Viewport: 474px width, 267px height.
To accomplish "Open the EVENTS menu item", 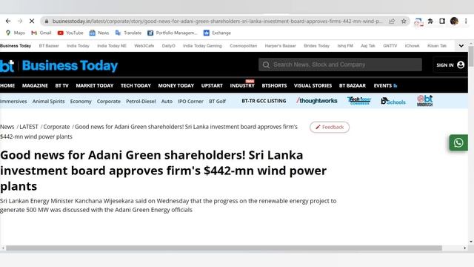I will click(x=385, y=86).
